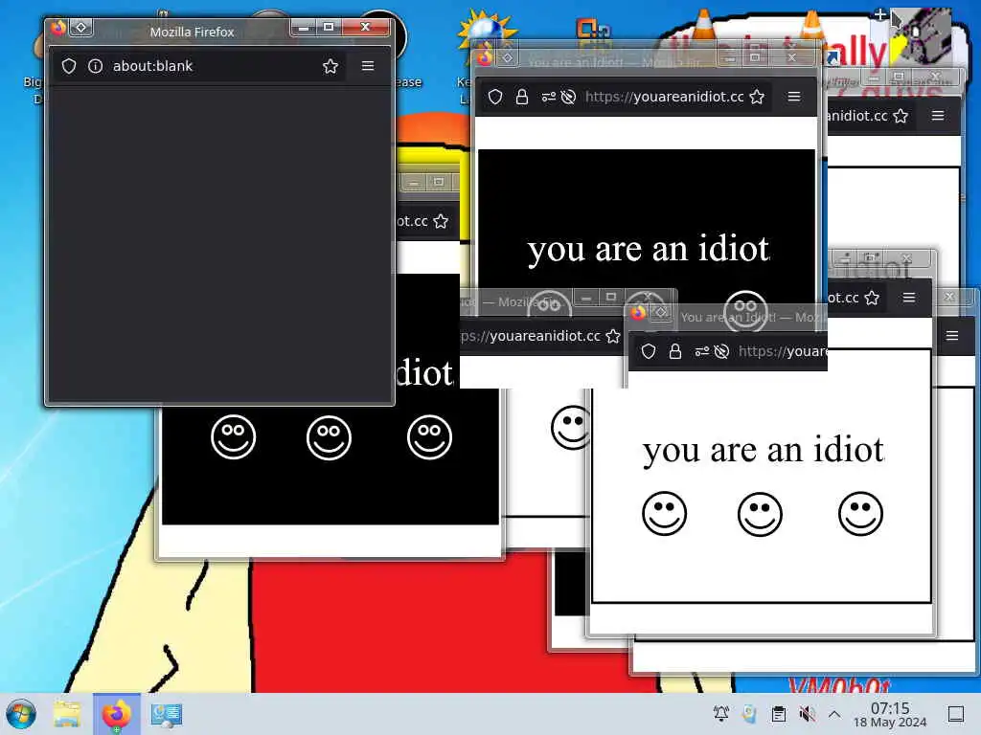Click white 'you are an idiot' text on black page
This screenshot has width=981, height=735.
coord(649,250)
